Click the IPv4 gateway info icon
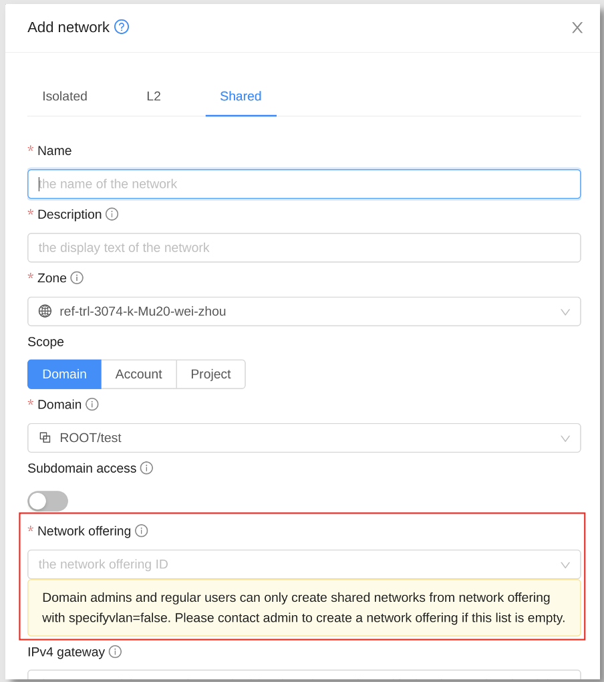604x682 pixels. click(x=115, y=651)
